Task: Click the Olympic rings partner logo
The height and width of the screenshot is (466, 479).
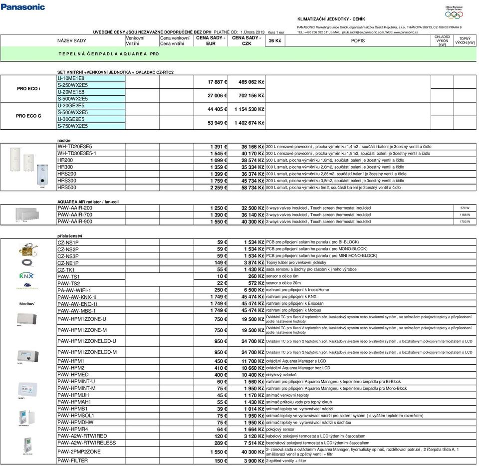Action: 454,12
